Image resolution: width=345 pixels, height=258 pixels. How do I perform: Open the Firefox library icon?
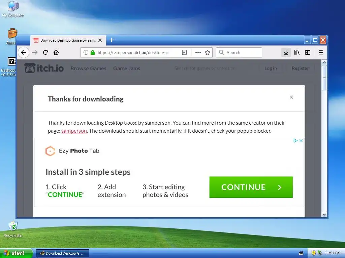coord(297,52)
